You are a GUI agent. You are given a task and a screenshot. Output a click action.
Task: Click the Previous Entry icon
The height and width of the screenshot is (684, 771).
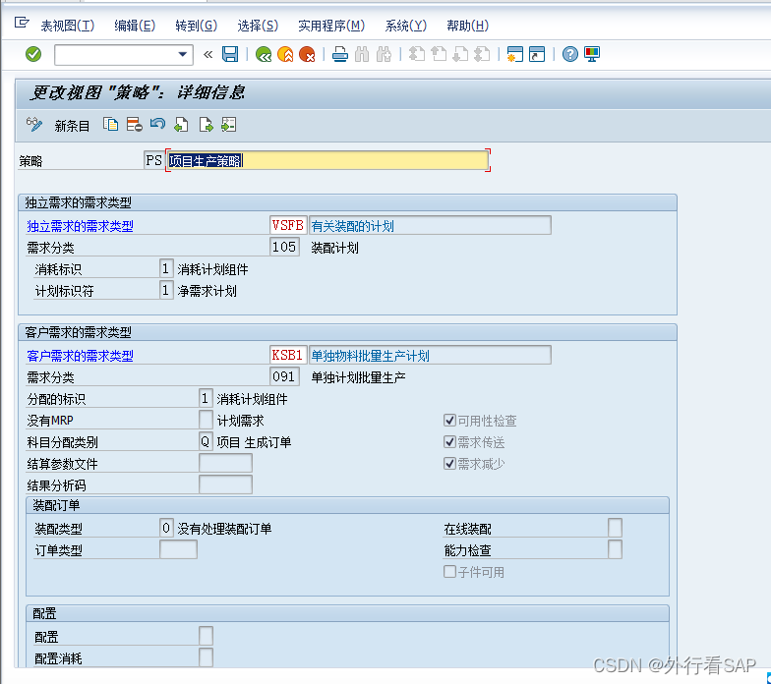181,125
